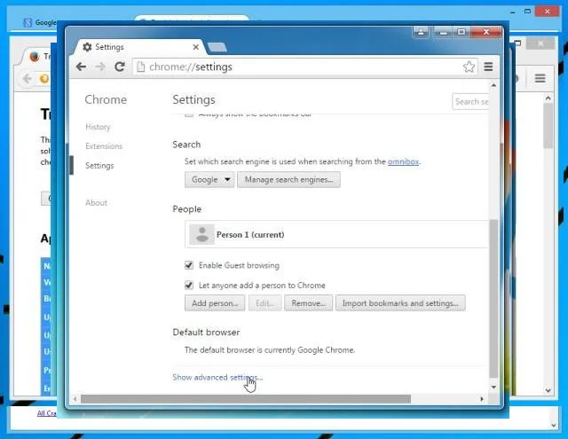The height and width of the screenshot is (439, 568).
Task: Select the Settings browser tab
Action: tap(141, 47)
